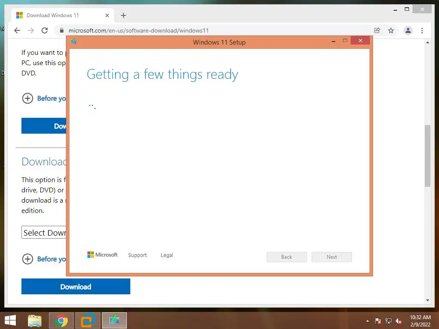
Task: Open Chrome's three-dot menu
Action: click(x=422, y=30)
